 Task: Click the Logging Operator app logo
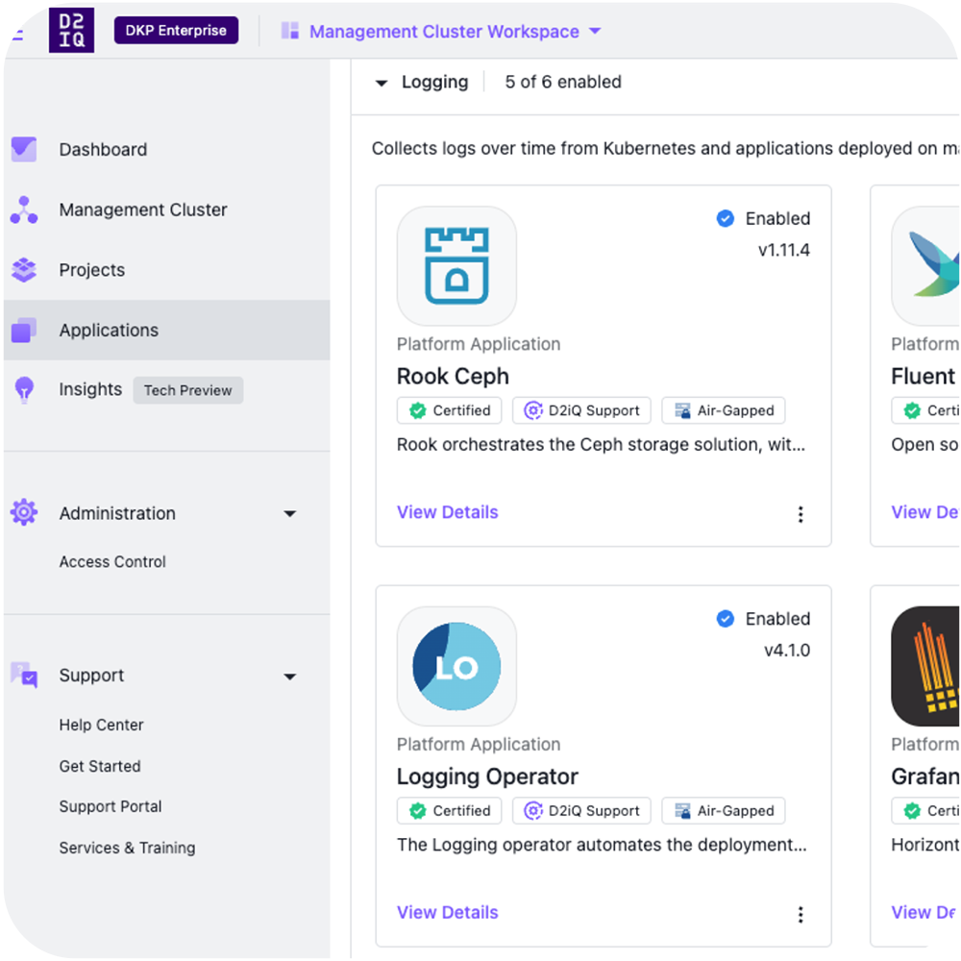coord(456,666)
